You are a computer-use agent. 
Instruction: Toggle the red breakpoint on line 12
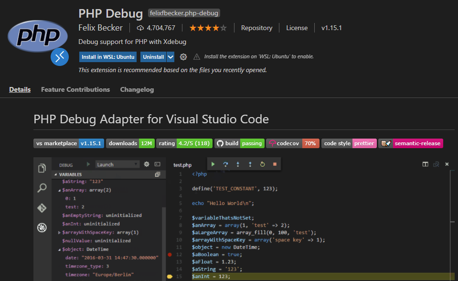170,255
